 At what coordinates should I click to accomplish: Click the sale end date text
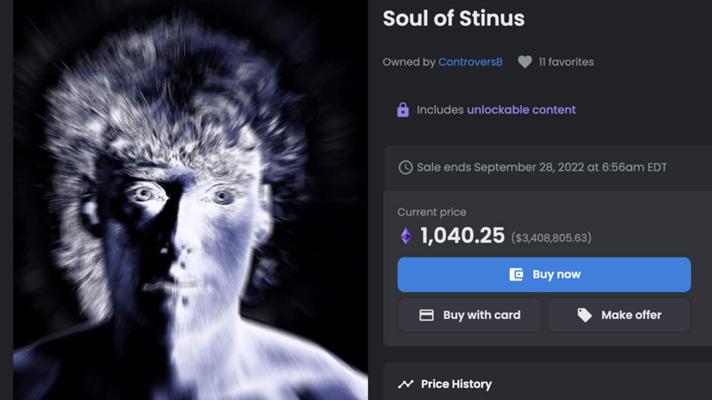click(541, 167)
